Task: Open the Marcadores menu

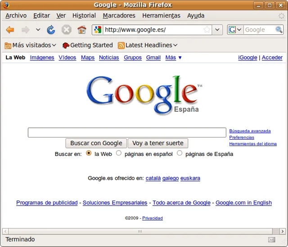Action: pos(119,16)
